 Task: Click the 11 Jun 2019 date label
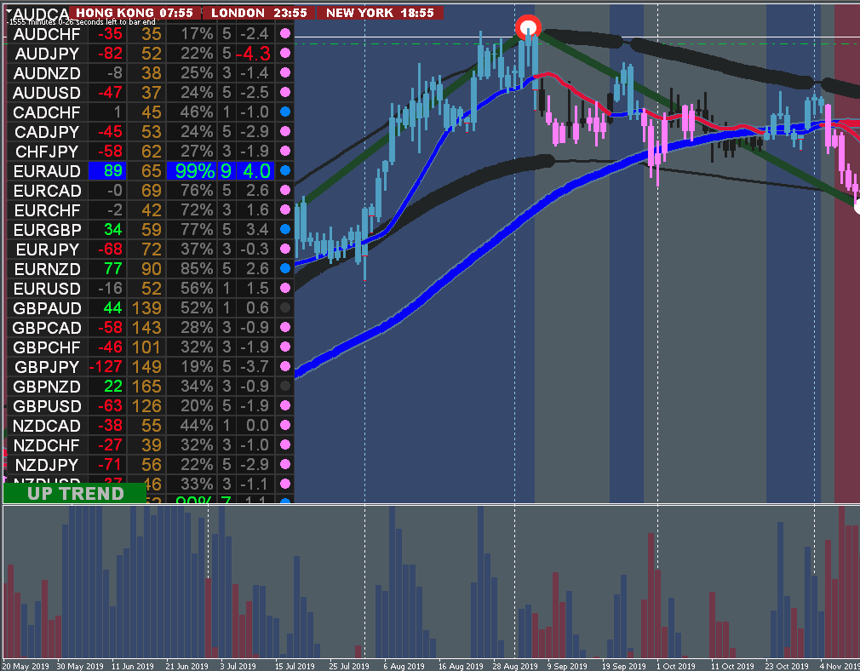132,666
